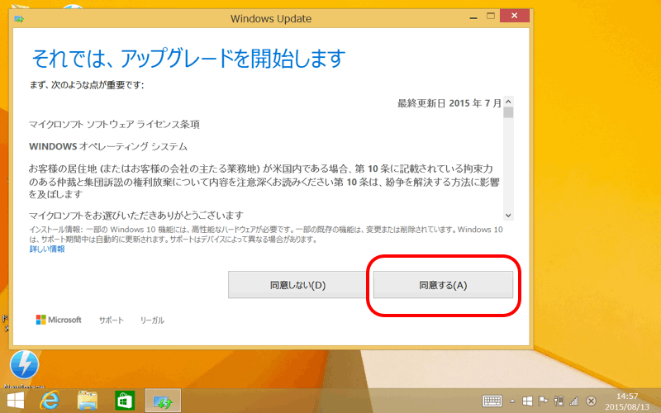
Task: Open the 詳しい情報 link
Action: [x=47, y=249]
